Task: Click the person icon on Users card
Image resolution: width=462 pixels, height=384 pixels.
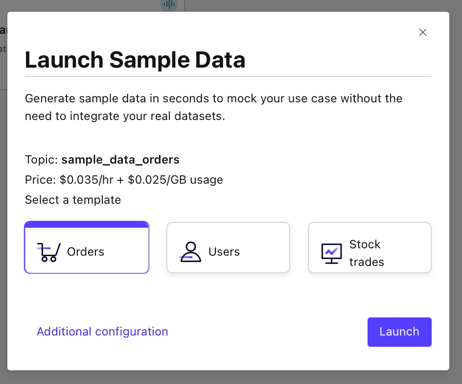Action: point(190,252)
